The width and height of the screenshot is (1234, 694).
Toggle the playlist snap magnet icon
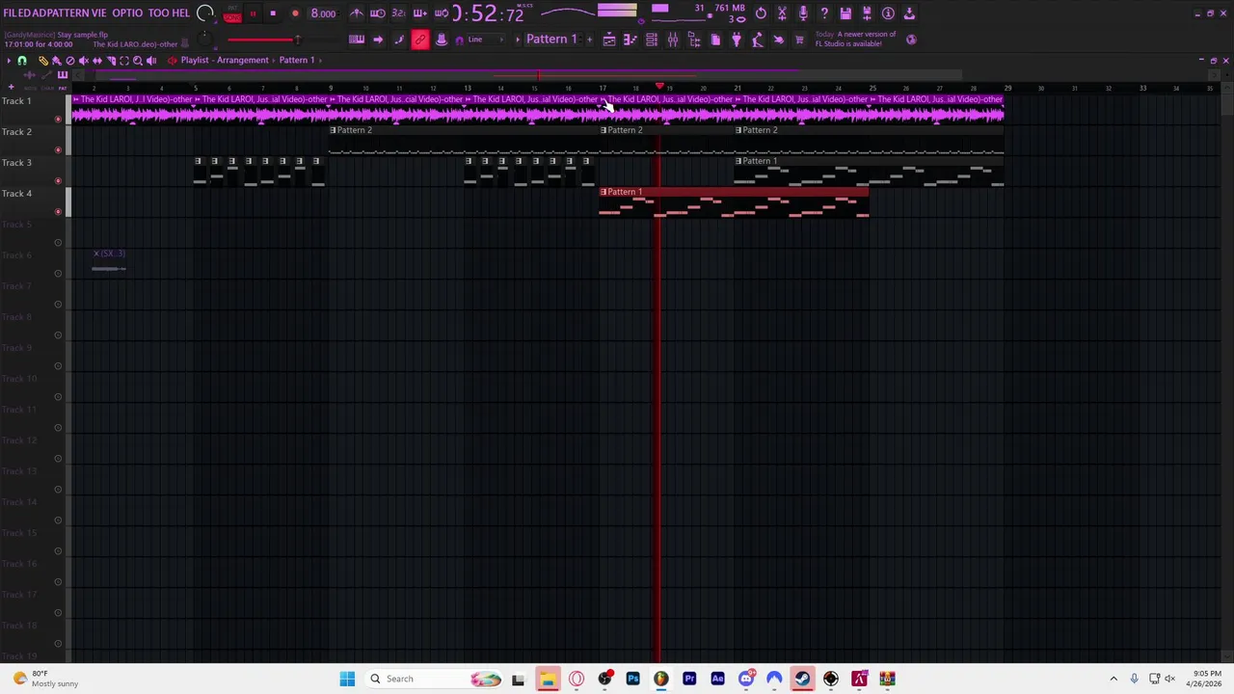point(22,61)
